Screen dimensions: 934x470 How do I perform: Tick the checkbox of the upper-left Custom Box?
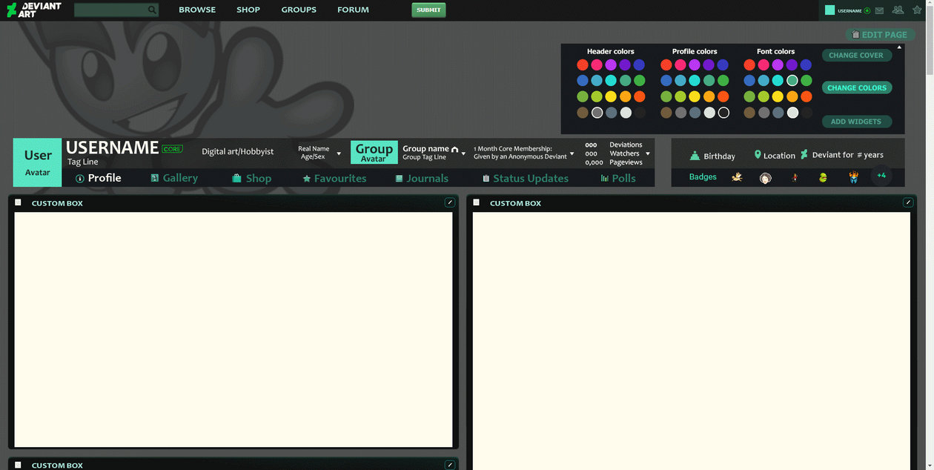click(19, 202)
